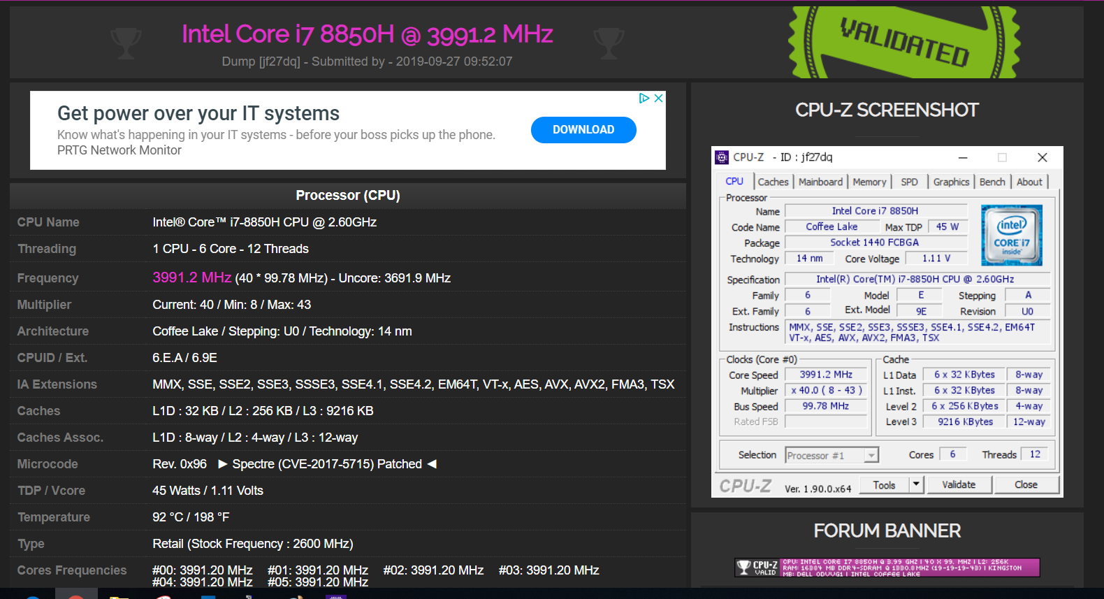Click the Core Speed field '3991.2 MHz' in CPU-Z
This screenshot has width=1104, height=599.
click(826, 375)
